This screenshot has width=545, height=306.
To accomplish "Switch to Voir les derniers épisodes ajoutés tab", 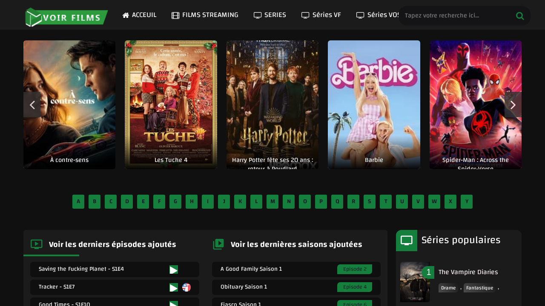I will [112, 244].
